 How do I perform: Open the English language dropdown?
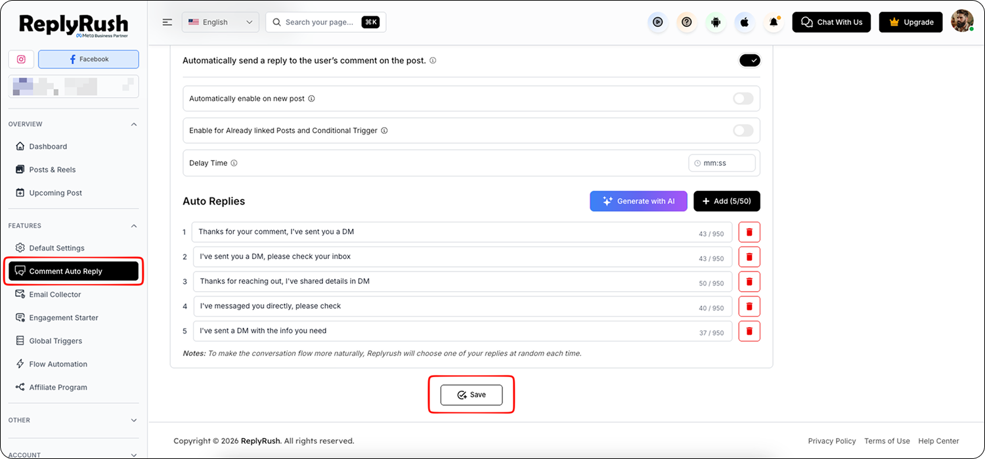click(220, 22)
